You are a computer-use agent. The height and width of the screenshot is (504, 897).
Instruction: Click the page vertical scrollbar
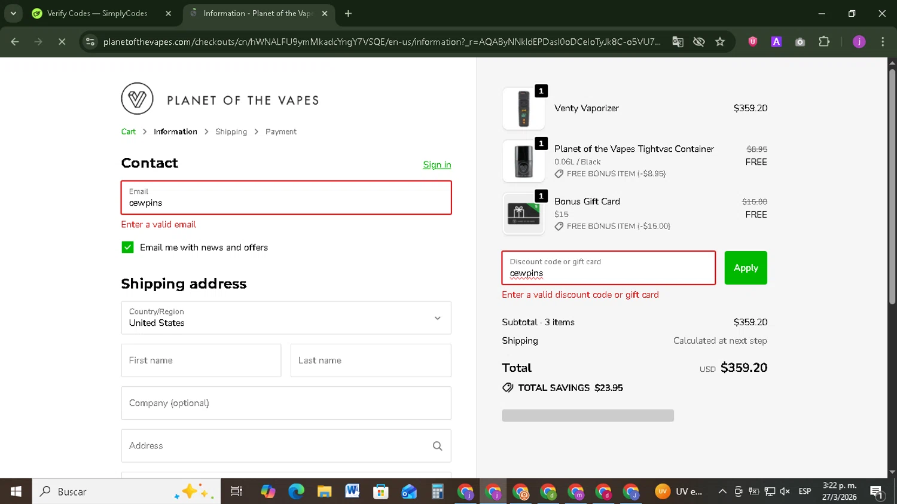pos(892,188)
